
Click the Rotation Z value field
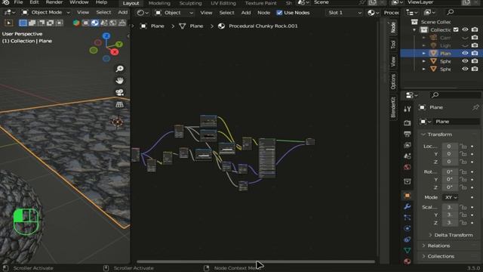click(x=450, y=187)
